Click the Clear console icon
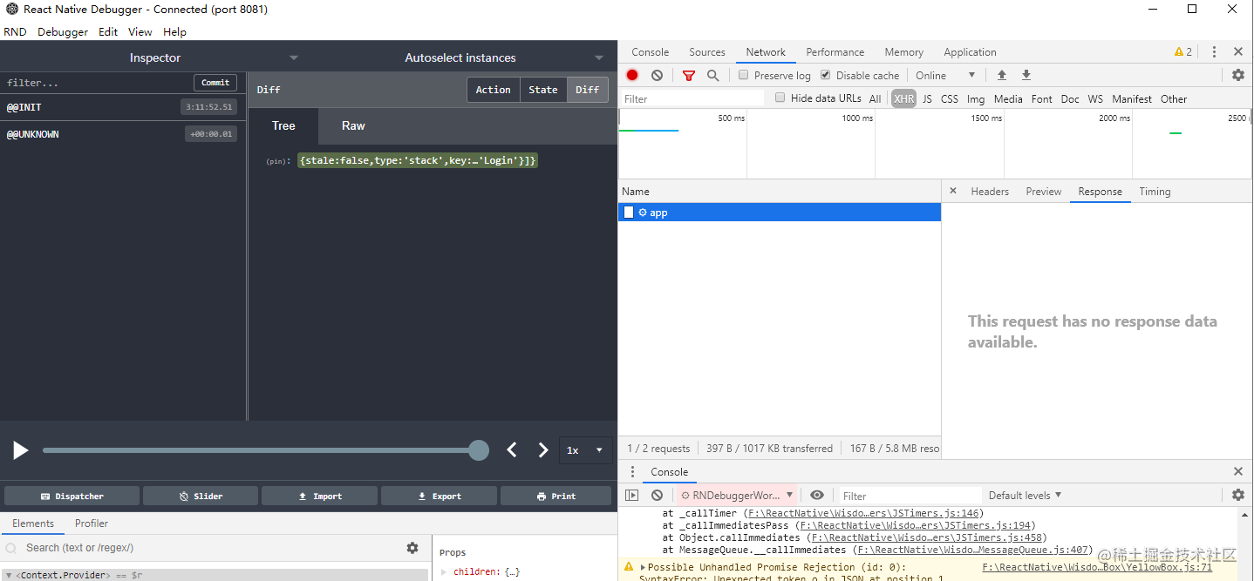 (x=657, y=495)
